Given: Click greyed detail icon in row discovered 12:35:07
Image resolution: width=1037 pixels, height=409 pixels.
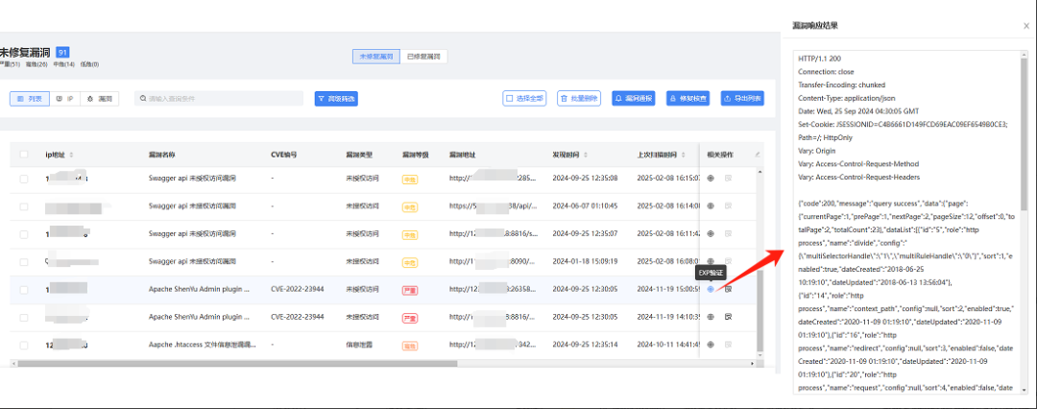Looking at the screenshot, I should tap(728, 233).
